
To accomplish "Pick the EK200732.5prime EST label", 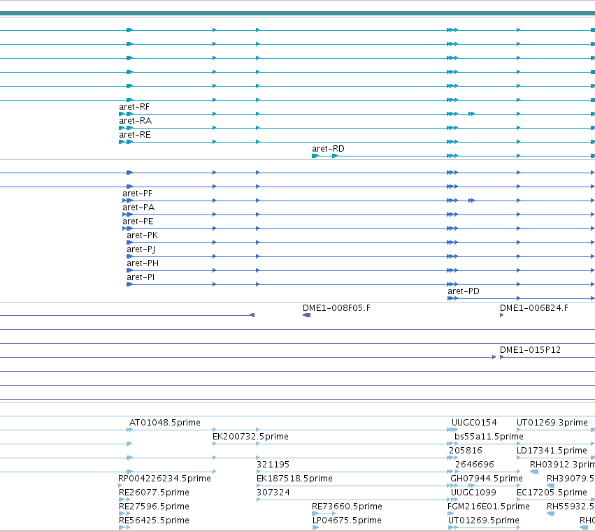I will (250, 437).
